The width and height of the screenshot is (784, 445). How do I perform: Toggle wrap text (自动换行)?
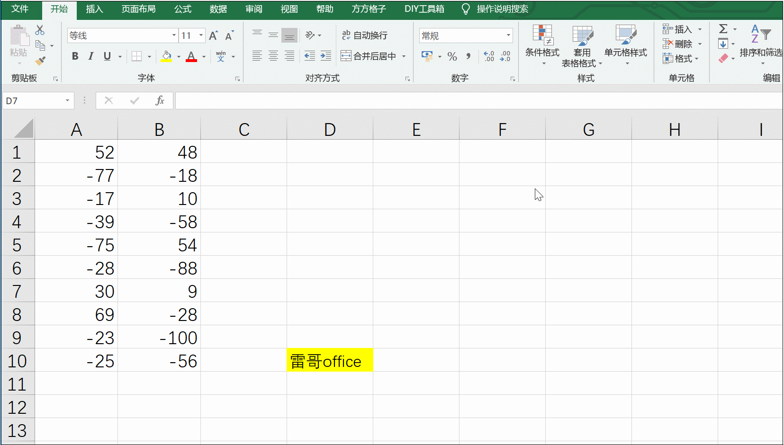click(x=365, y=36)
